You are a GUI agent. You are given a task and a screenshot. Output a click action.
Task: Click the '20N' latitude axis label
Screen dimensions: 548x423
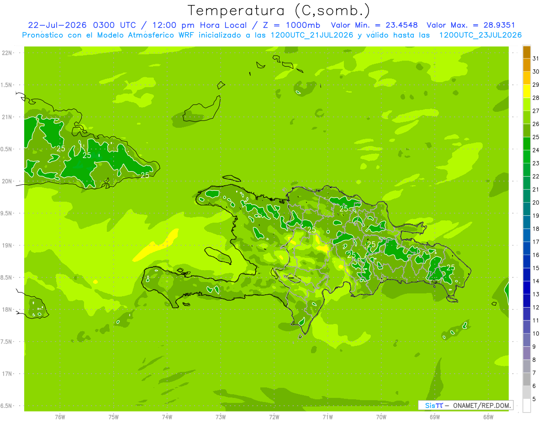point(7,181)
